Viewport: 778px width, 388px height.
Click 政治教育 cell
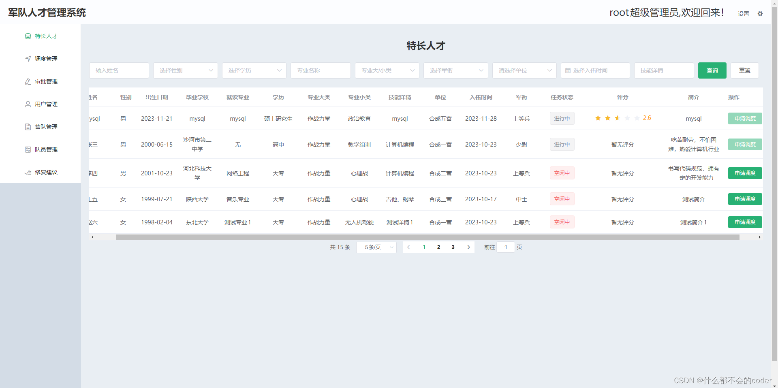click(359, 119)
